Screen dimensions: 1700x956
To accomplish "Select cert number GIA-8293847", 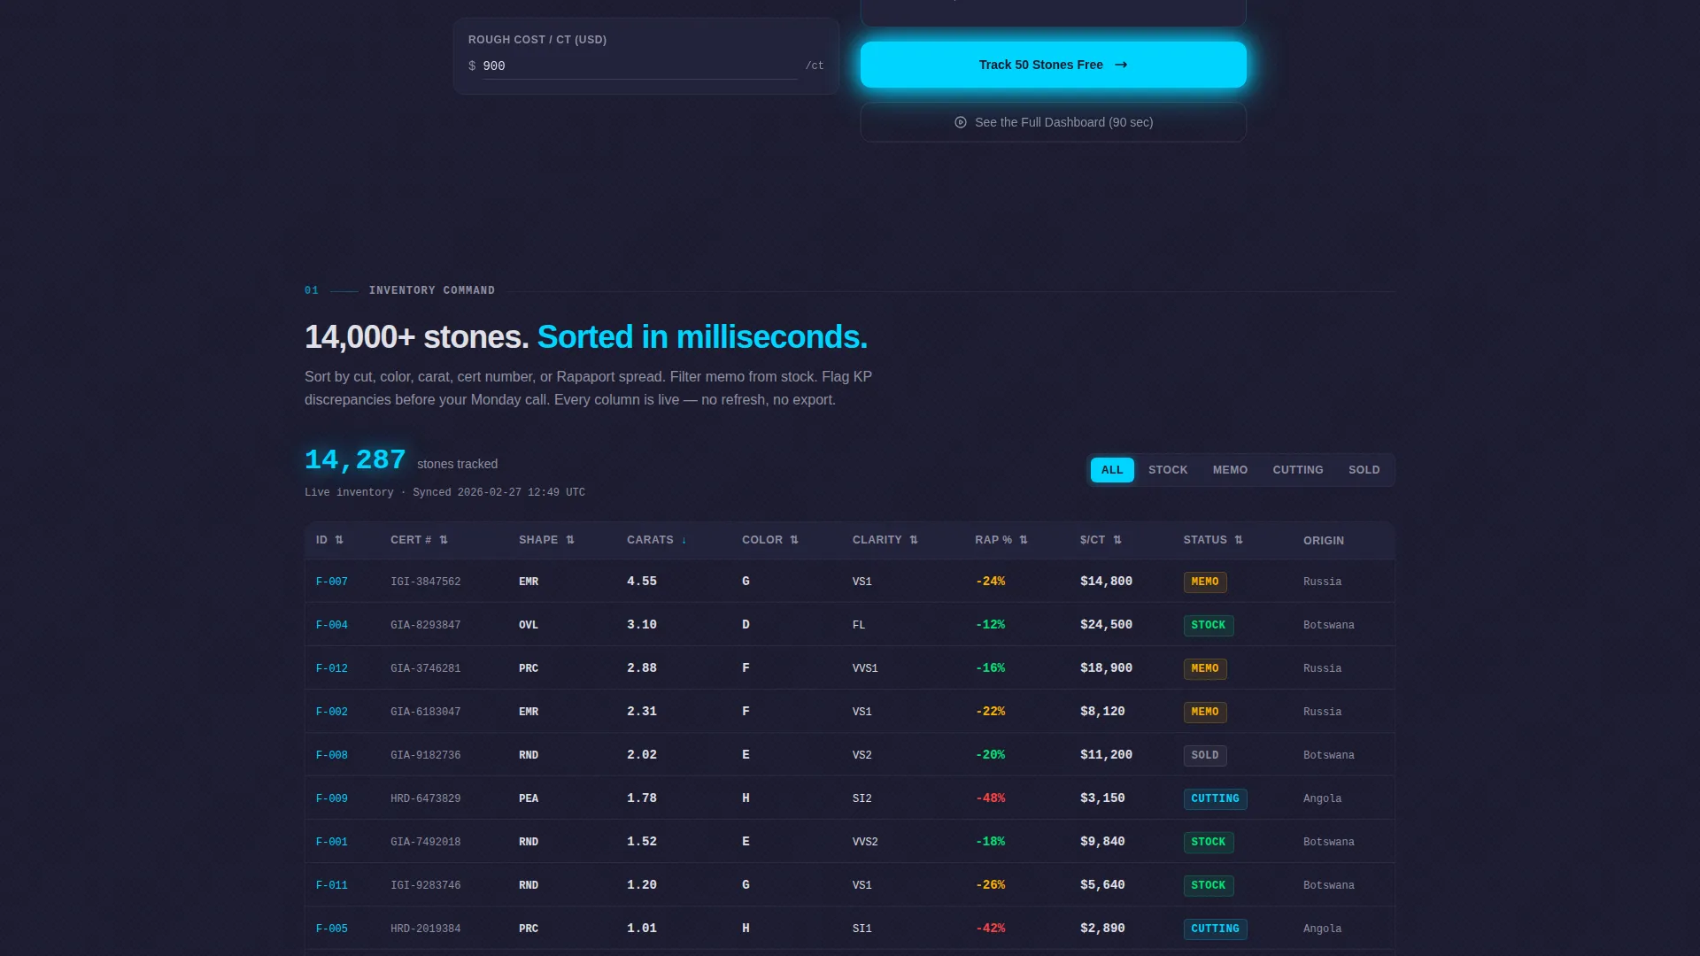I will pyautogui.click(x=426, y=625).
